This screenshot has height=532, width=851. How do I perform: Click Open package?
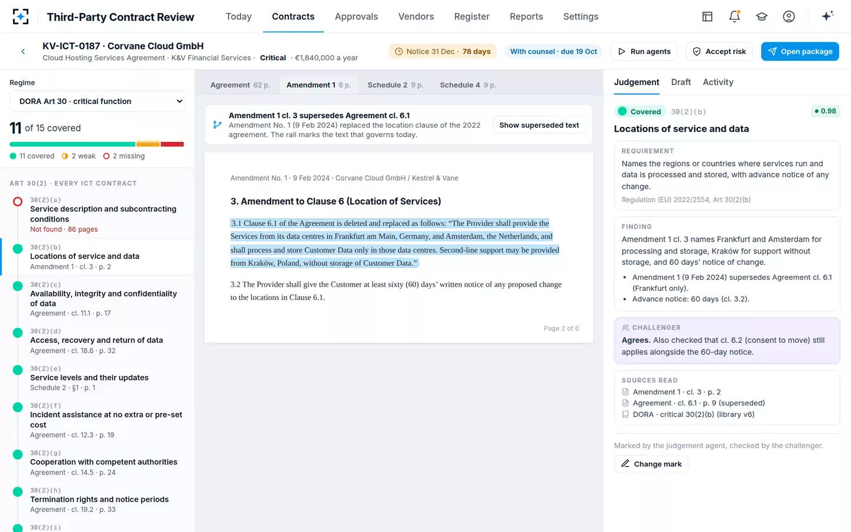(x=800, y=51)
